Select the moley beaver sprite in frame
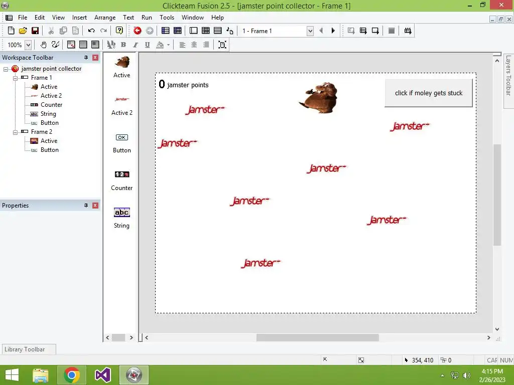 point(319,98)
